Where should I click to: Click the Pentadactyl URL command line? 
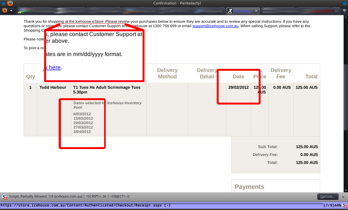click(158, 205)
